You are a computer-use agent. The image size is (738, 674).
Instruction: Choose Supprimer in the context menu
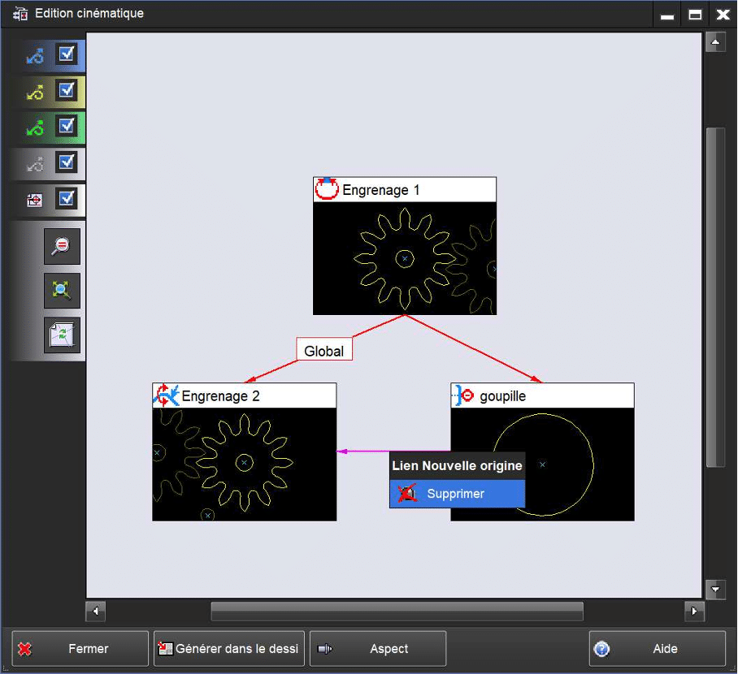[x=457, y=494]
